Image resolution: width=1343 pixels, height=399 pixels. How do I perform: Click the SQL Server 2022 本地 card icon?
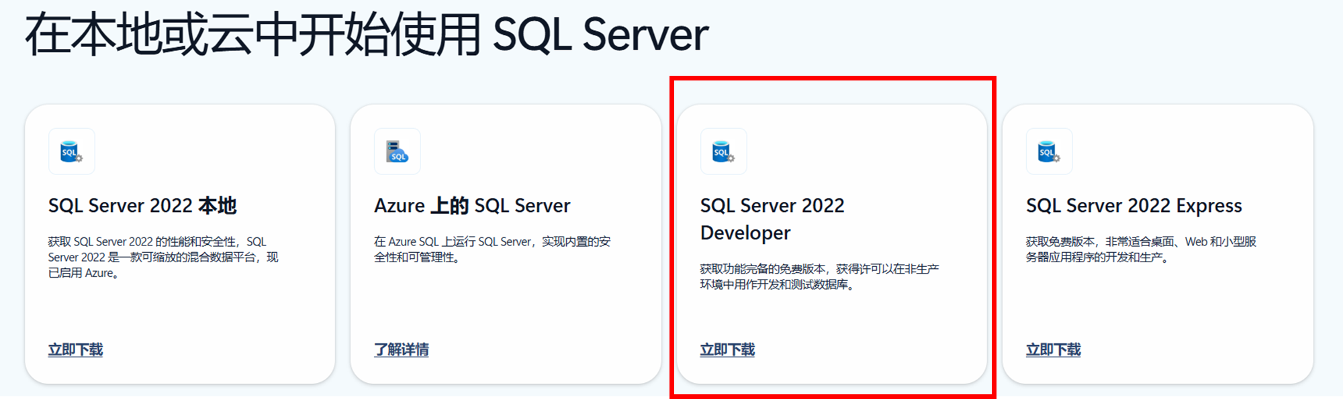(72, 152)
